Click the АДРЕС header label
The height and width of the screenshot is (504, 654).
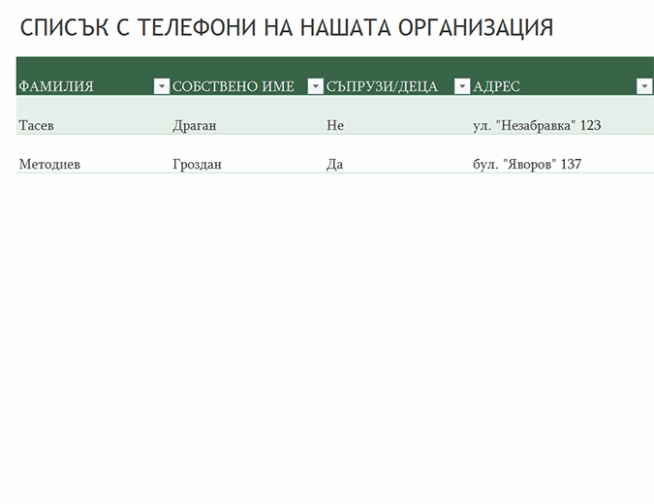[x=496, y=86]
